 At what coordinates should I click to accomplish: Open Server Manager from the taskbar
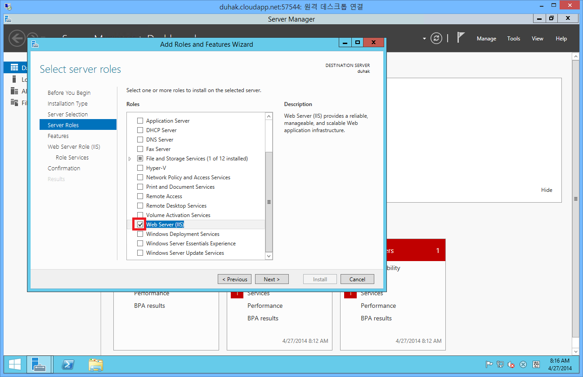pos(39,364)
